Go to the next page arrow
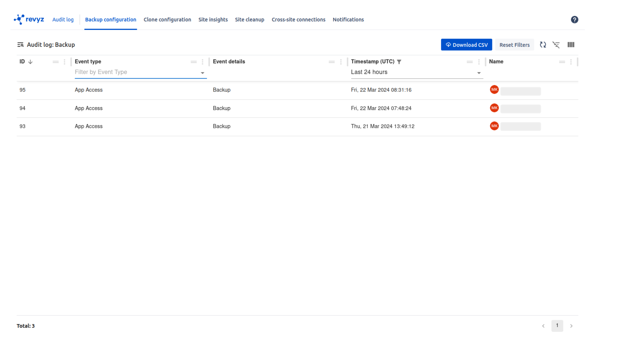Viewport: 622px width, 350px height. coord(571,326)
